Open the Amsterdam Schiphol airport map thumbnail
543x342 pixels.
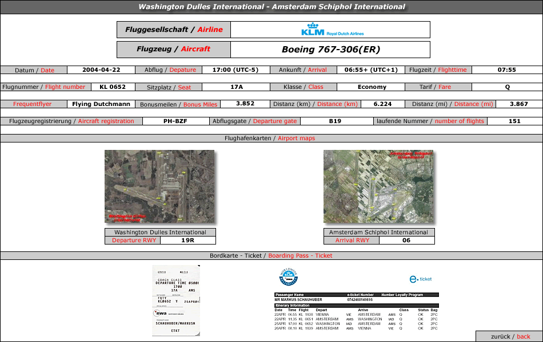378,186
